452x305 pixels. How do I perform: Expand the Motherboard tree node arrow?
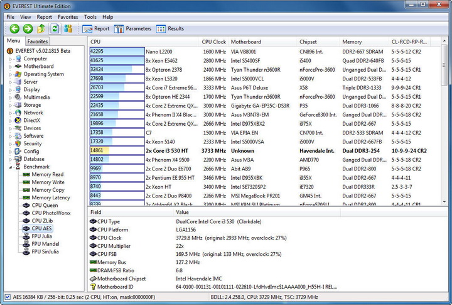coord(11,67)
